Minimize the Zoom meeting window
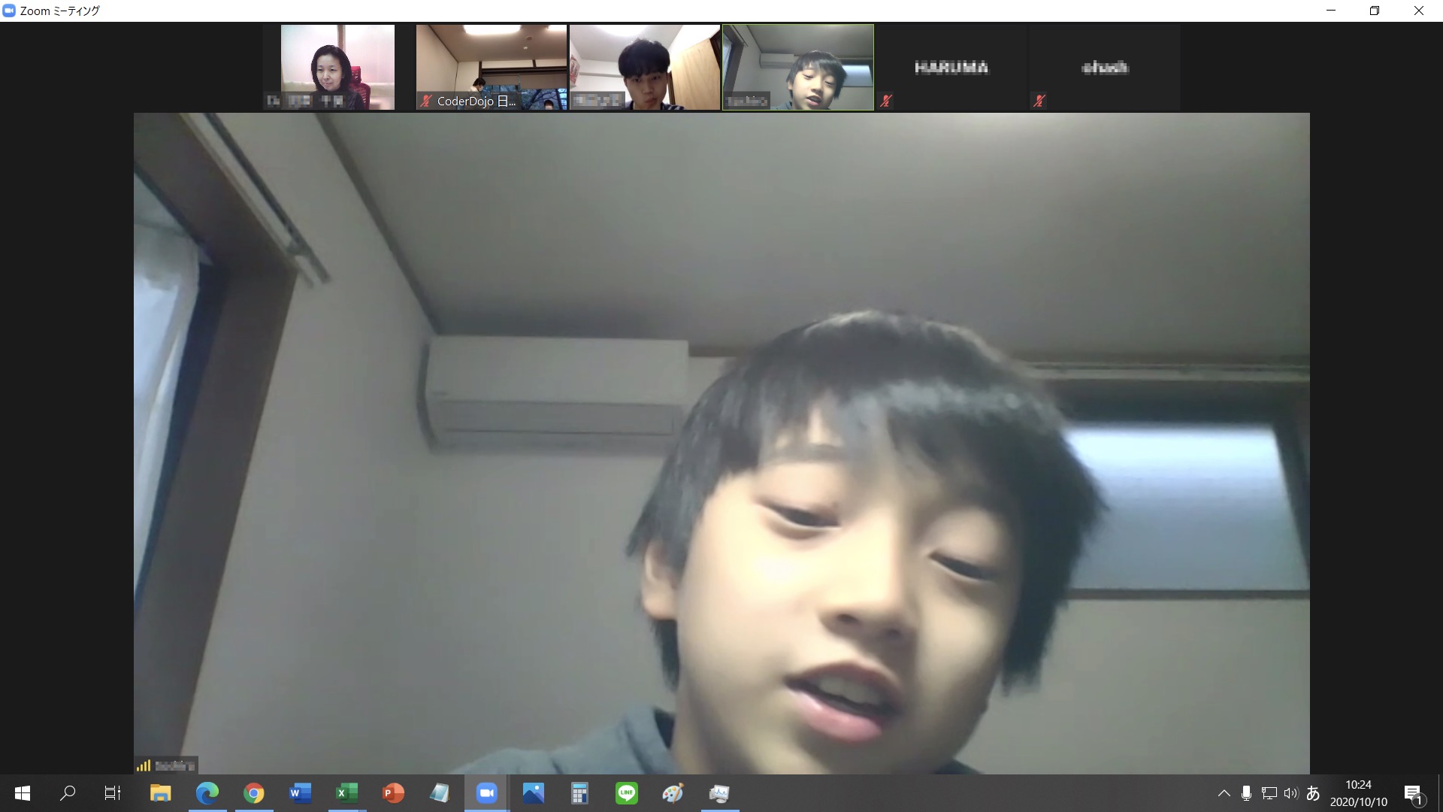The width and height of the screenshot is (1443, 812). pos(1331,11)
